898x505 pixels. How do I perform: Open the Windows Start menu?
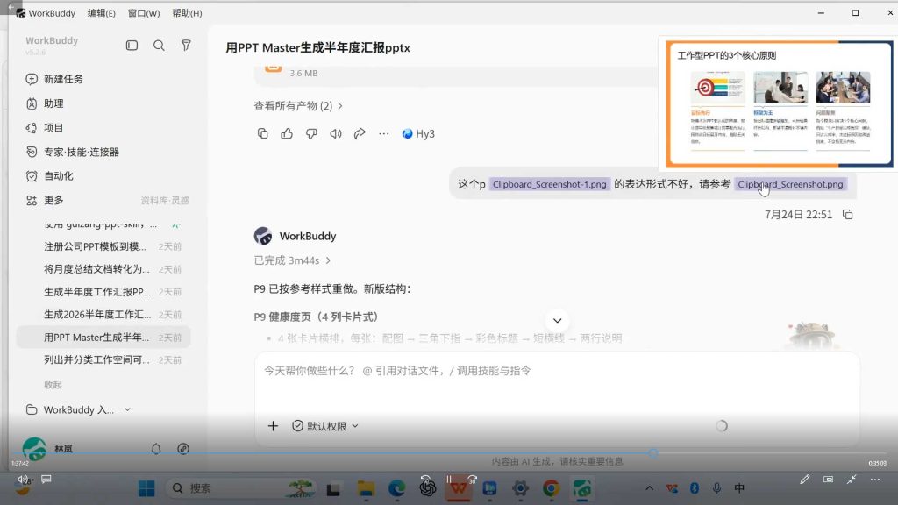146,488
